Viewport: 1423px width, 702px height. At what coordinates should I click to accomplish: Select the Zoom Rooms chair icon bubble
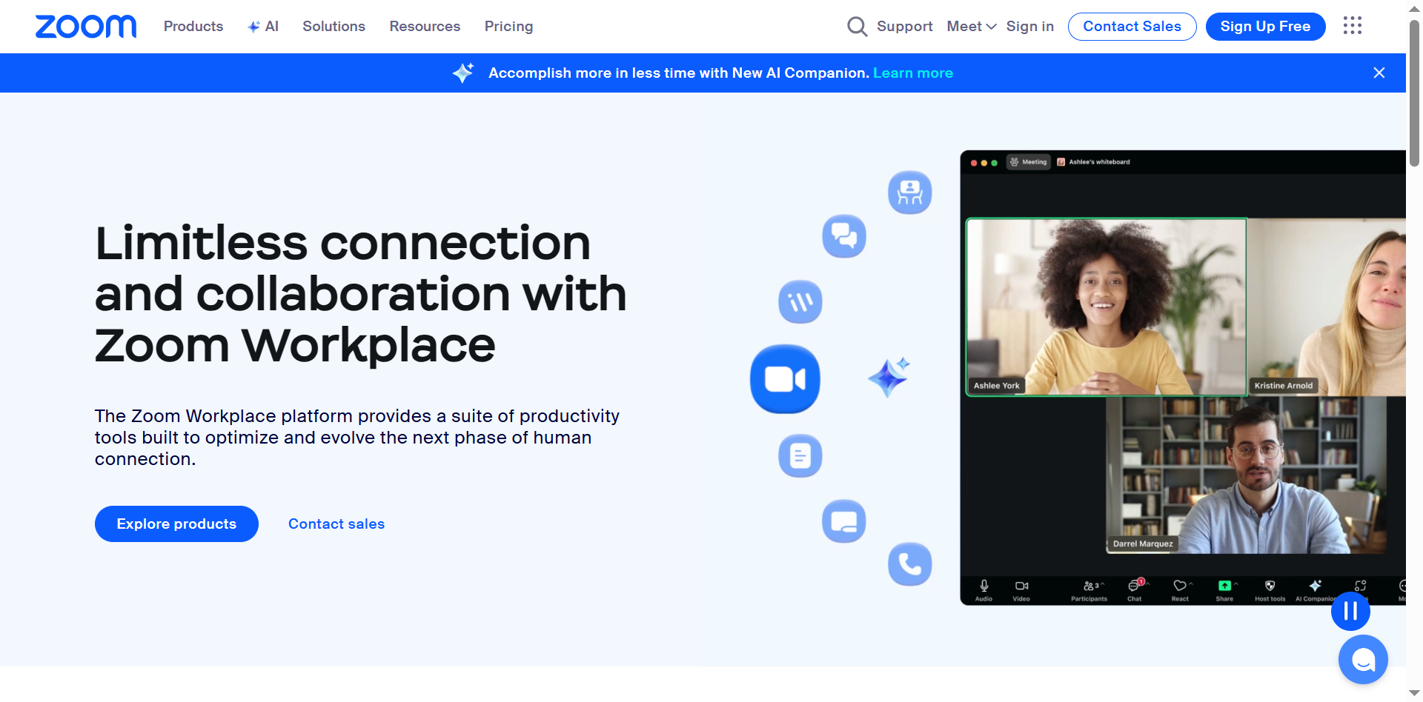click(x=910, y=193)
